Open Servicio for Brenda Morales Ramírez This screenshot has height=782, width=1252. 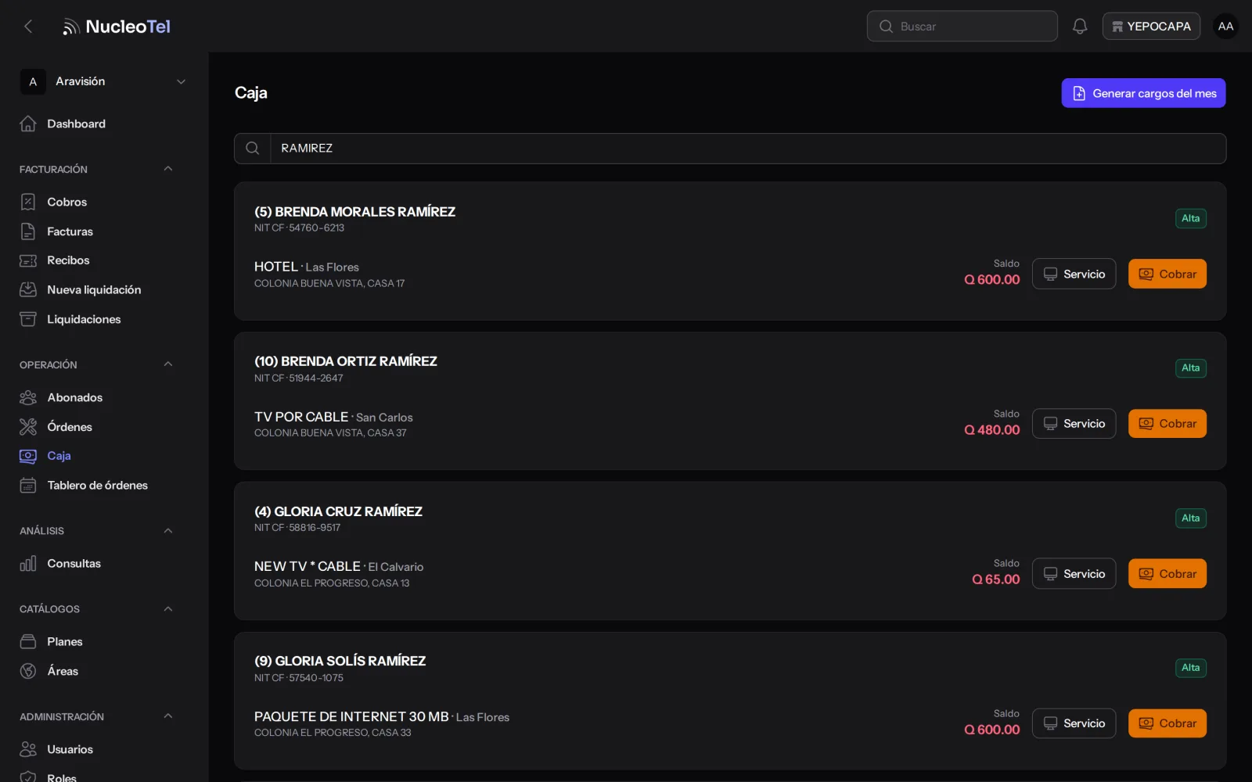coord(1074,274)
